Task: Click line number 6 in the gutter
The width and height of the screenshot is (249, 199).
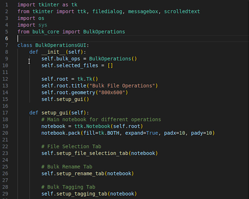Action: (7, 38)
